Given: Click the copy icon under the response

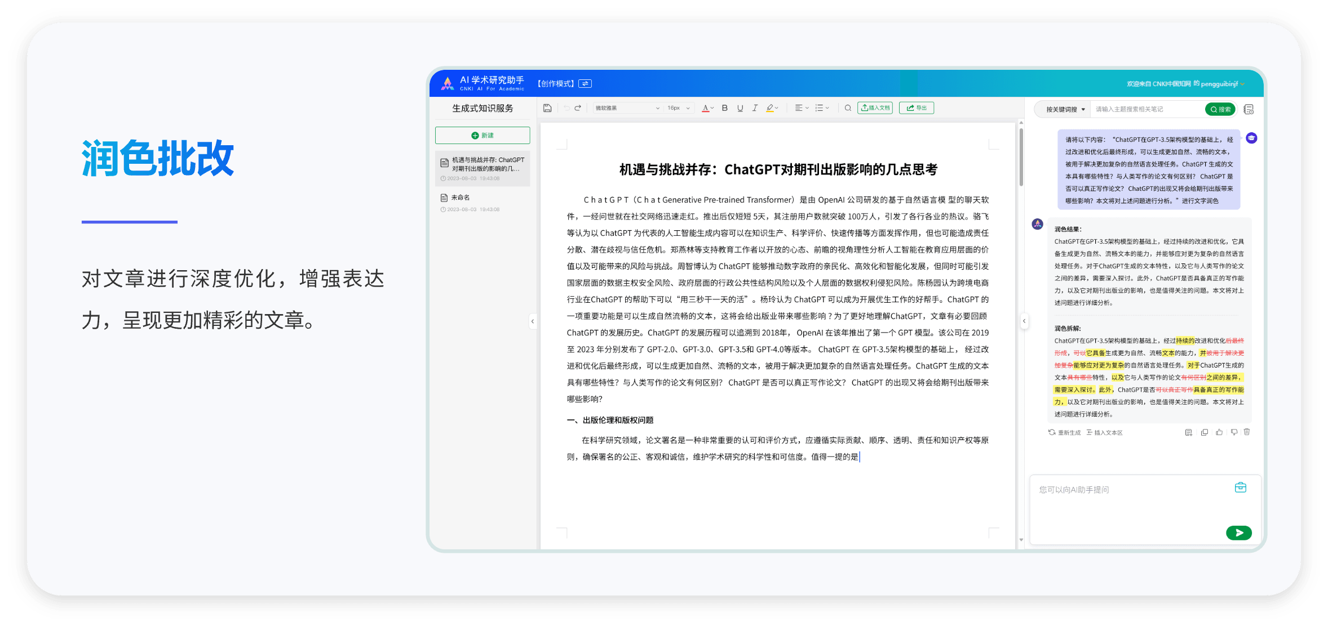Looking at the screenshot, I should pos(1204,432).
